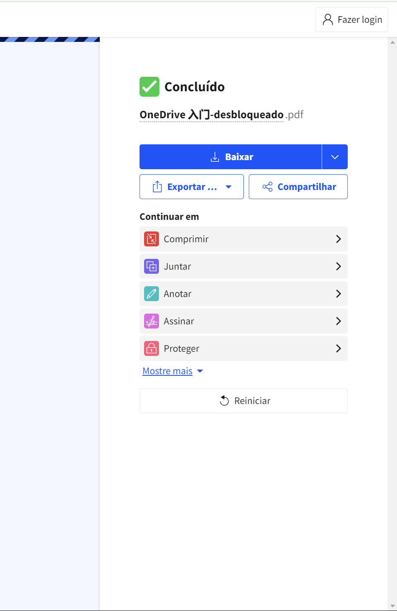Select the Anotar option row
397x611 pixels.
tap(243, 294)
